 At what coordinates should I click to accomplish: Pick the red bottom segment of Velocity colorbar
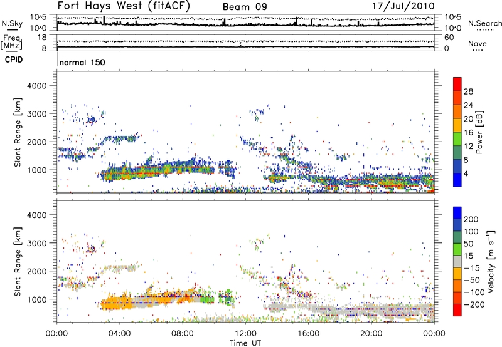click(x=457, y=310)
